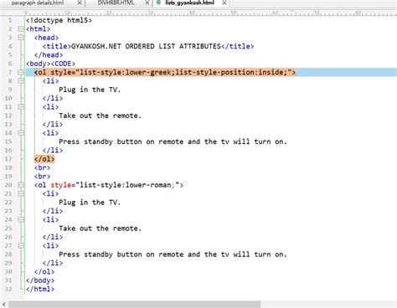Screen dimensions: 397x308
Task: Collapse the lower-roman ol fold on line 20
Action: (x=20, y=185)
